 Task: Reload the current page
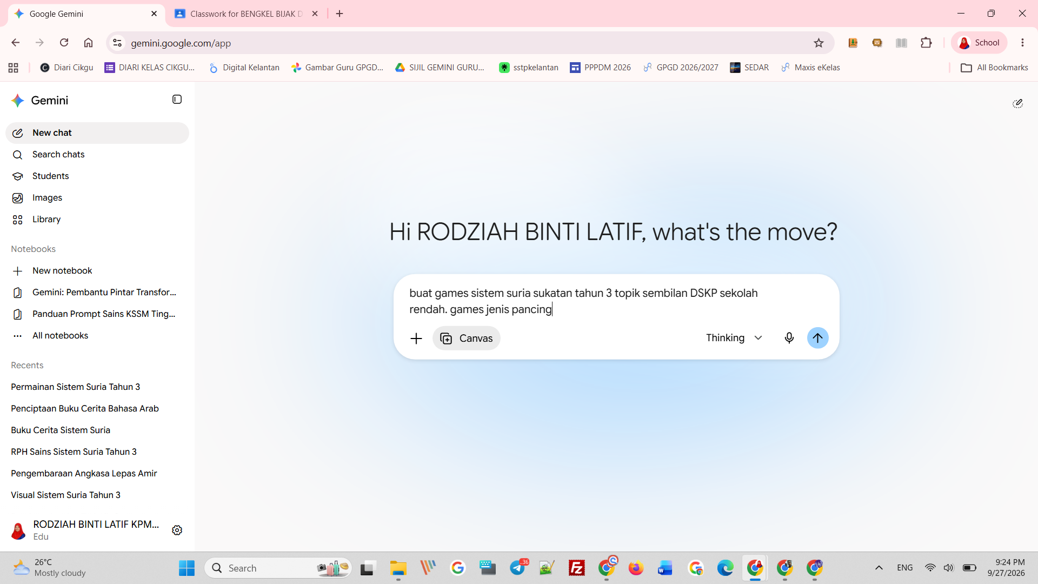coord(64,43)
